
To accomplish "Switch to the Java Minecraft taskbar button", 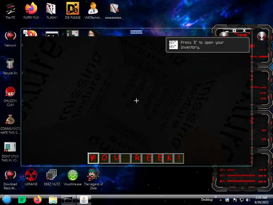I will [x=84, y=200].
